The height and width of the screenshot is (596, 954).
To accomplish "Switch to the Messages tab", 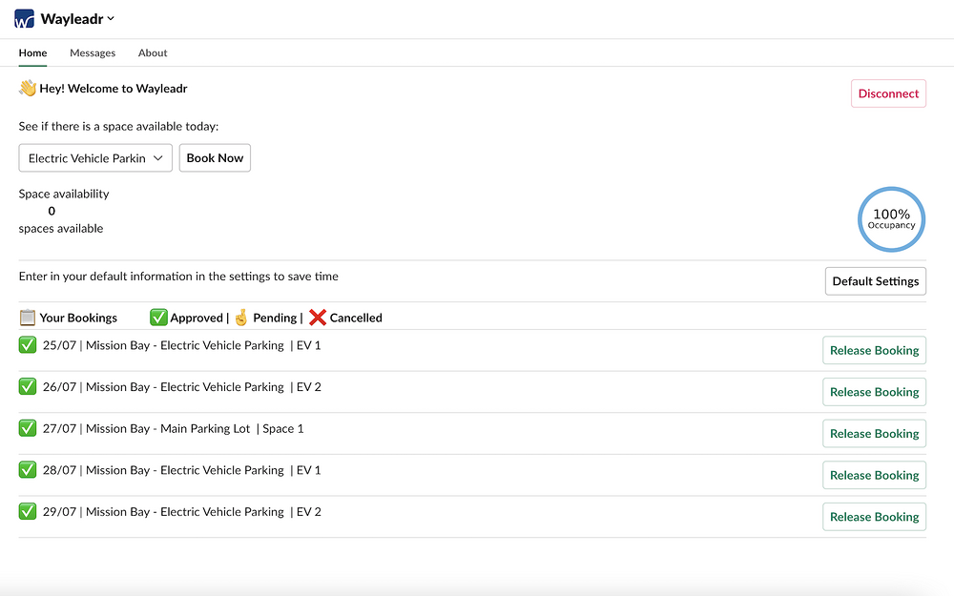I will tap(93, 52).
